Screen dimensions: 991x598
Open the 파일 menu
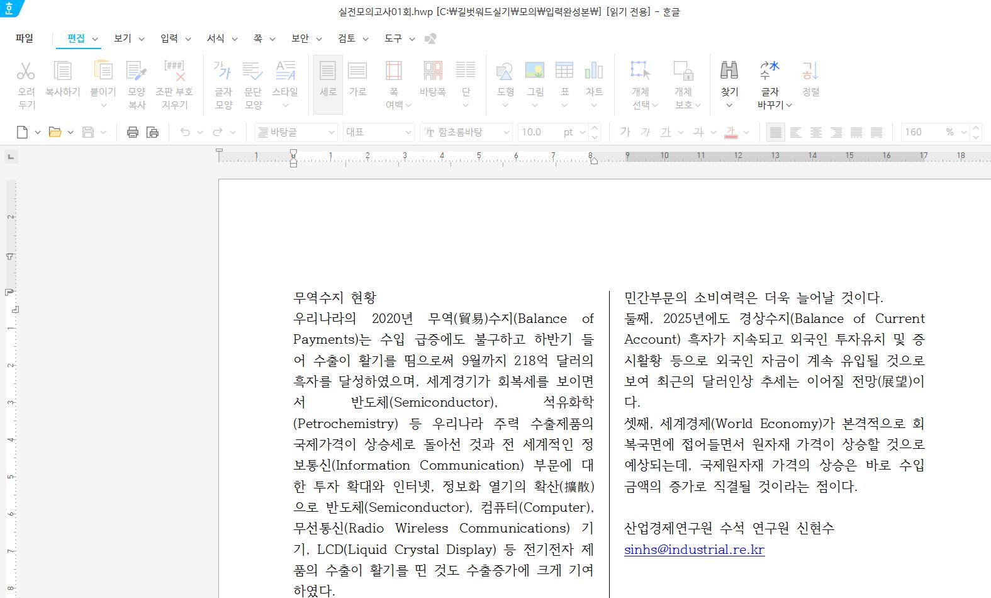coord(25,38)
